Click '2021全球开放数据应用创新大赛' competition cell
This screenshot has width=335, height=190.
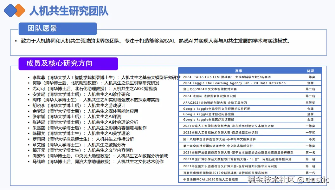click(238, 152)
